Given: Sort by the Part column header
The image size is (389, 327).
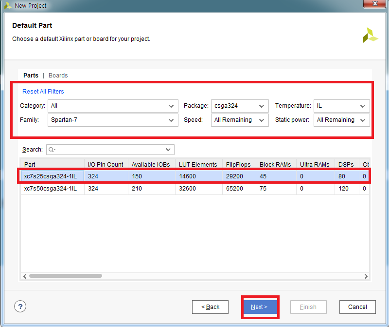Looking at the screenshot, I should [53, 164].
